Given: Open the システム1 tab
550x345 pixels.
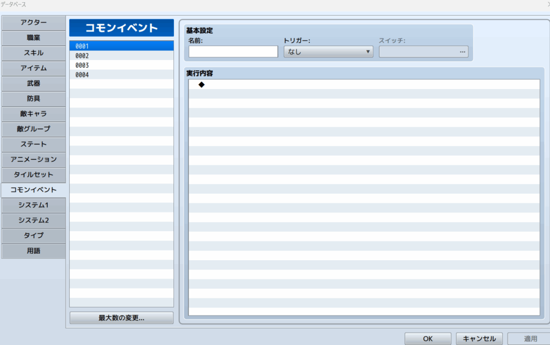Looking at the screenshot, I should 33,205.
